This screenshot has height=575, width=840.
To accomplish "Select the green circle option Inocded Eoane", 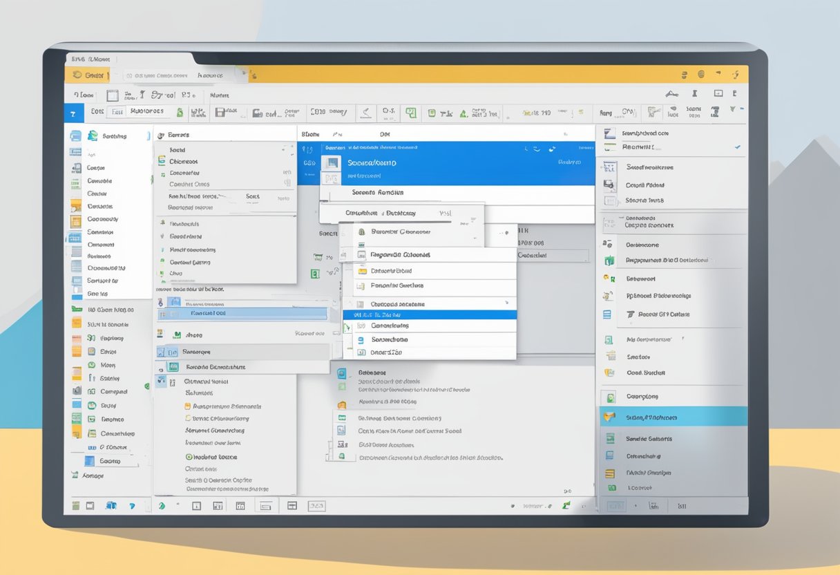I will click(x=189, y=457).
